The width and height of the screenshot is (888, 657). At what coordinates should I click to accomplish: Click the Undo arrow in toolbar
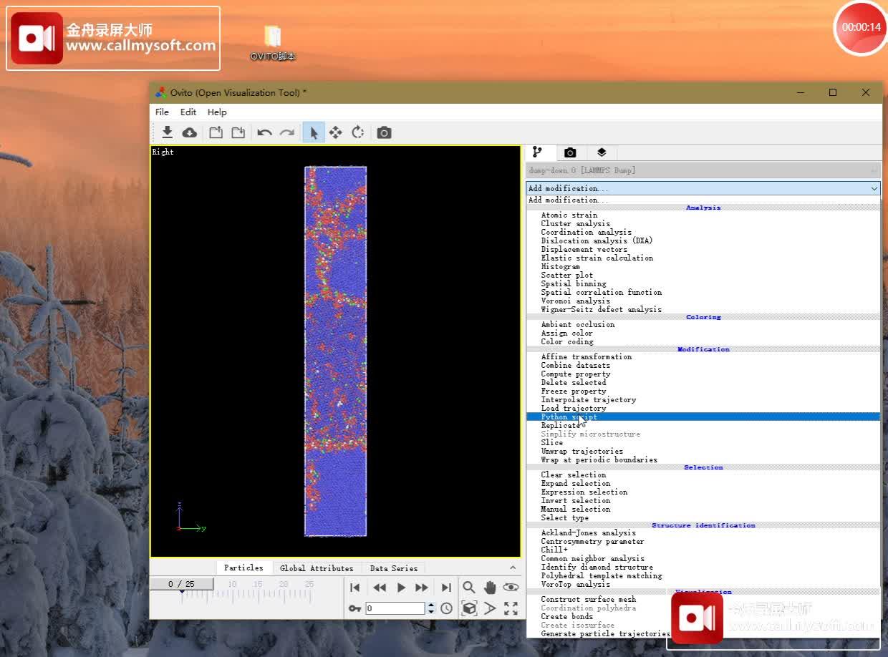pos(264,132)
